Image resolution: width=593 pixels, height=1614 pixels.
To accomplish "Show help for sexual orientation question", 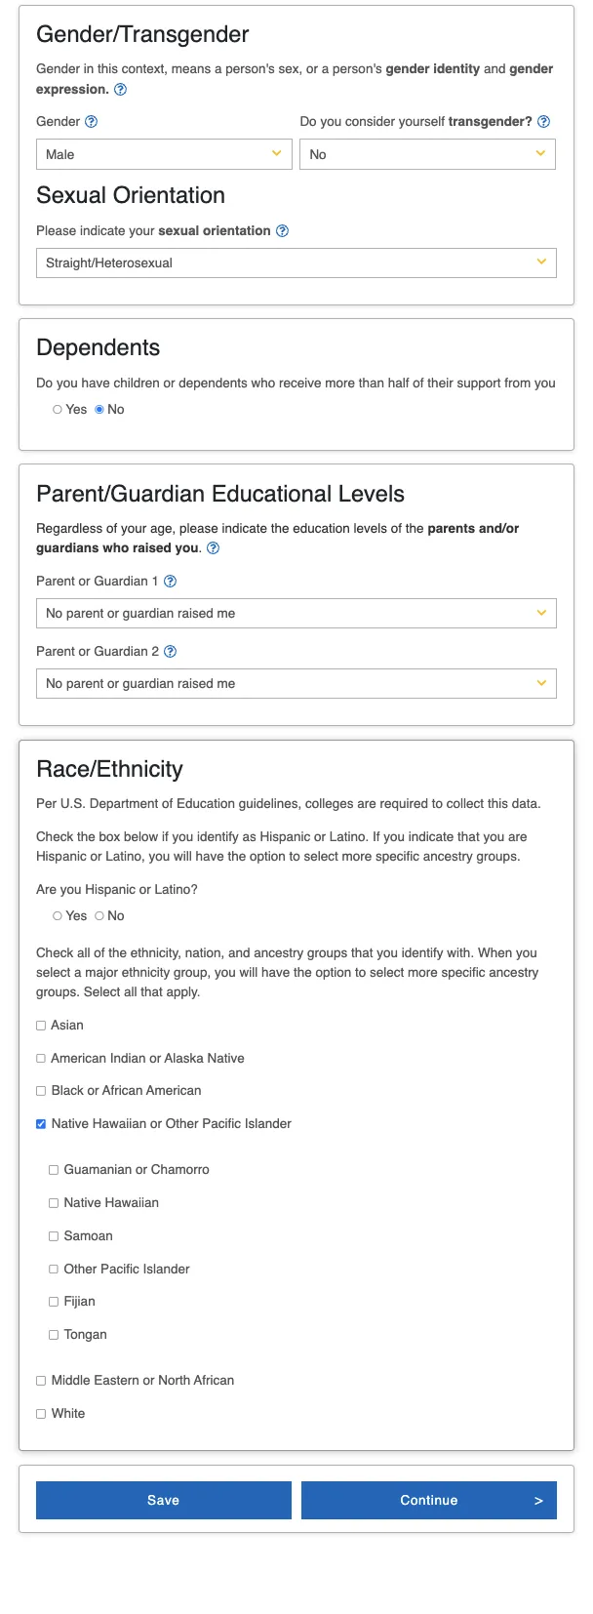I will coord(283,231).
